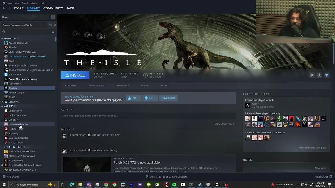Image resolution: width=335 pixels, height=188 pixels.
Task: Select One-armed robber in library
Action: 19,124
